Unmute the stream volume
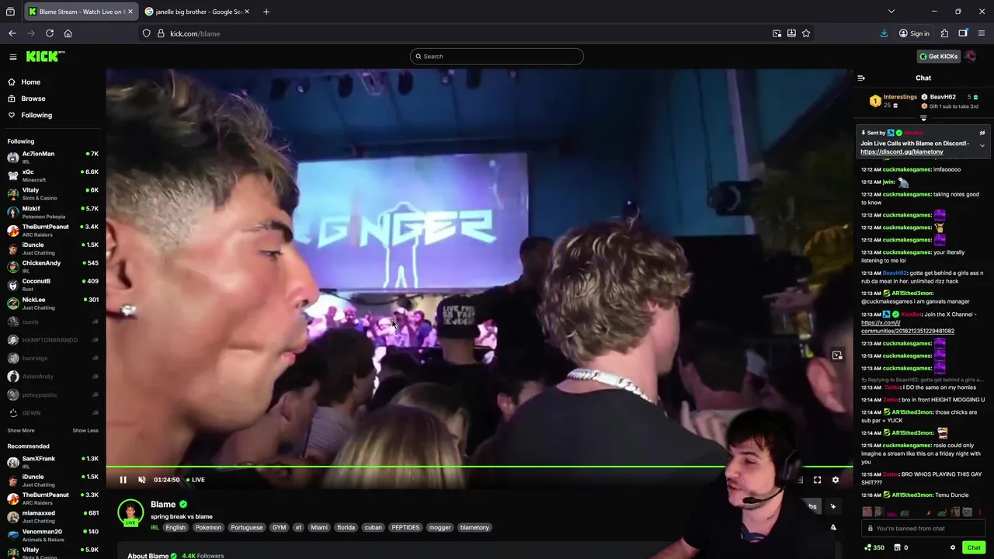 point(141,480)
